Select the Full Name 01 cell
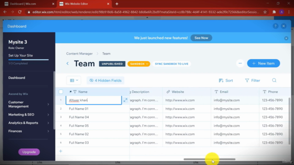294x165 pixels. click(x=97, y=109)
